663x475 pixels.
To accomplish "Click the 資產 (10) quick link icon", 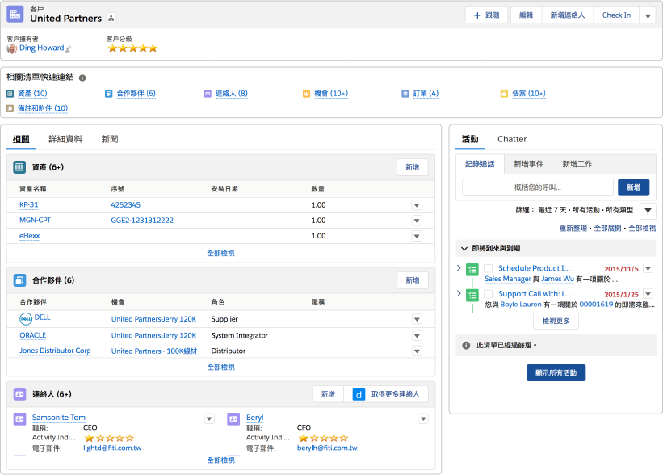I will tap(10, 94).
